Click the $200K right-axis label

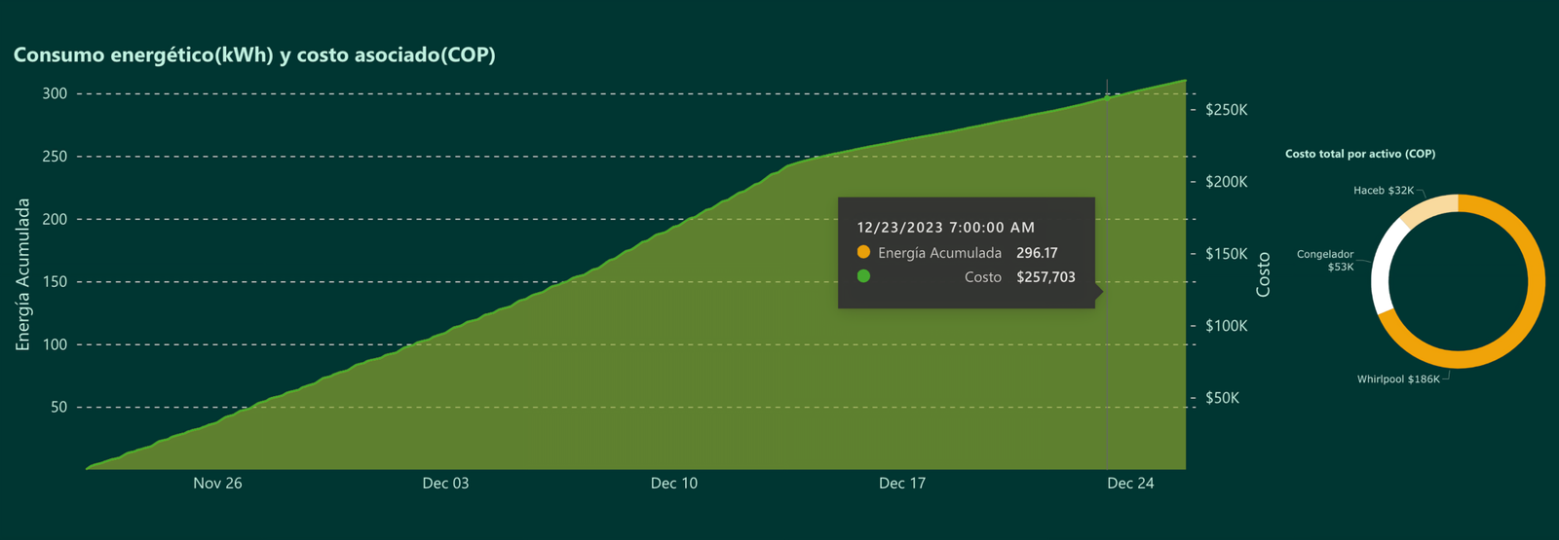(1226, 182)
